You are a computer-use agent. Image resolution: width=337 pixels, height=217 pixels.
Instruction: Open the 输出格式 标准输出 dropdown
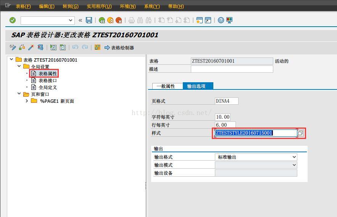point(294,157)
